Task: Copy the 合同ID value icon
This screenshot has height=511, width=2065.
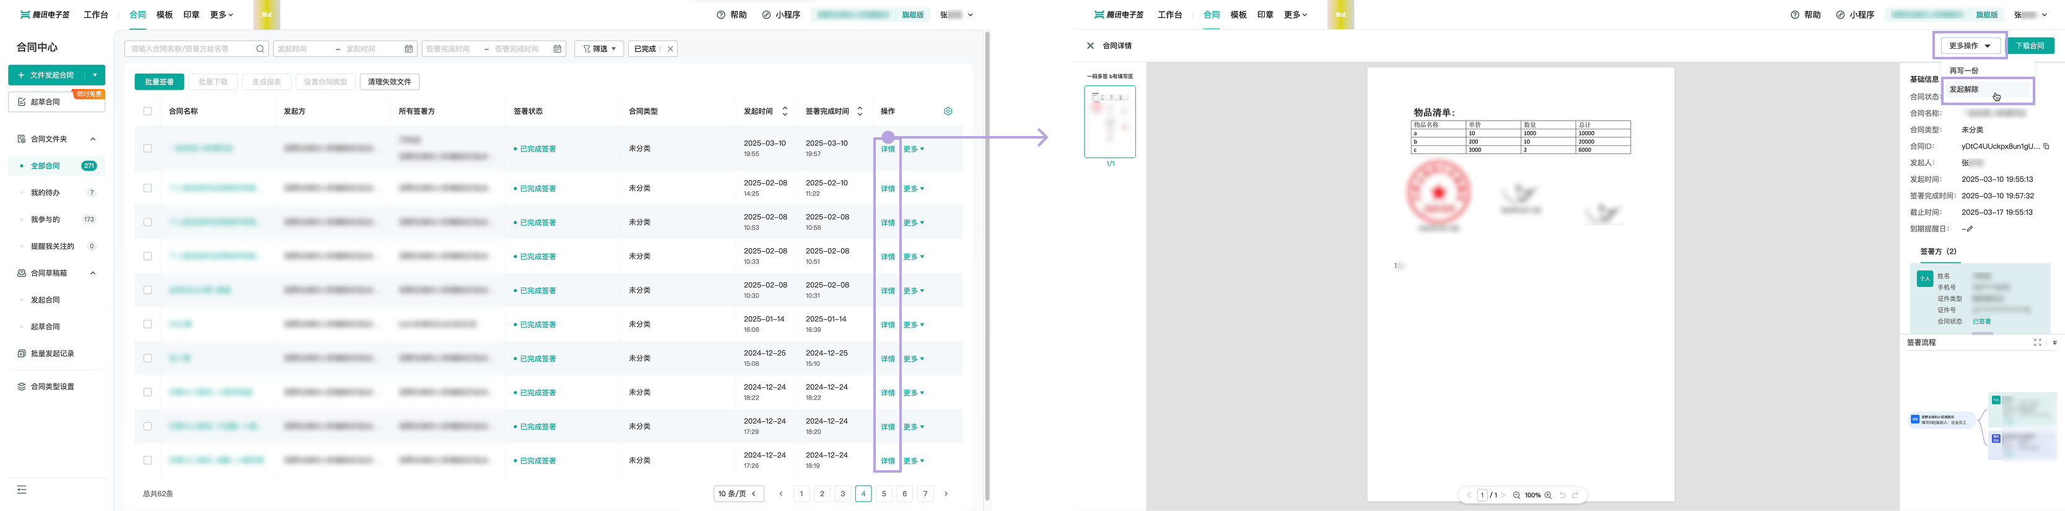Action: pyautogui.click(x=2046, y=146)
